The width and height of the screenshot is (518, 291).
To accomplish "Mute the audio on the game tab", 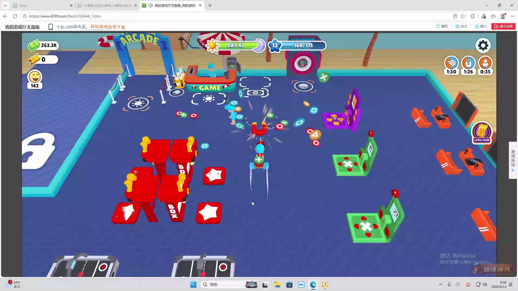I will click(x=151, y=5).
